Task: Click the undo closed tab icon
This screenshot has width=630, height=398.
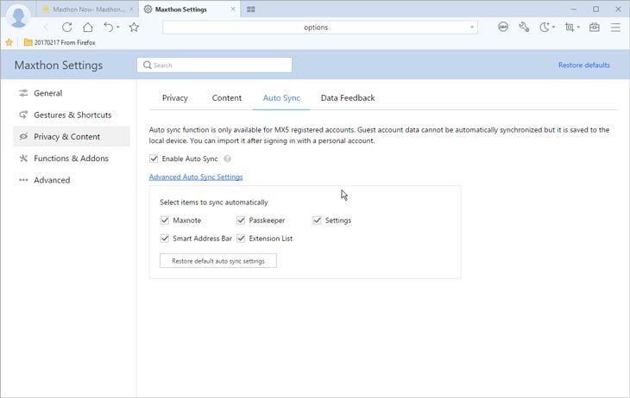Action: point(108,27)
